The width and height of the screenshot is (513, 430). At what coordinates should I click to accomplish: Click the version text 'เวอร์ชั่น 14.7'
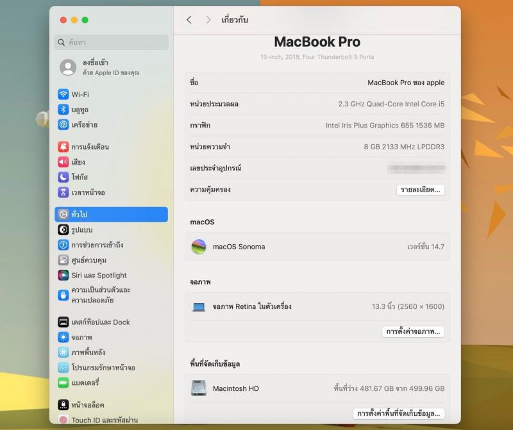click(426, 247)
